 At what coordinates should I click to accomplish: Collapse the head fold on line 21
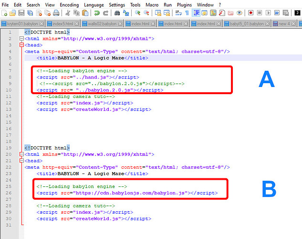21,161
